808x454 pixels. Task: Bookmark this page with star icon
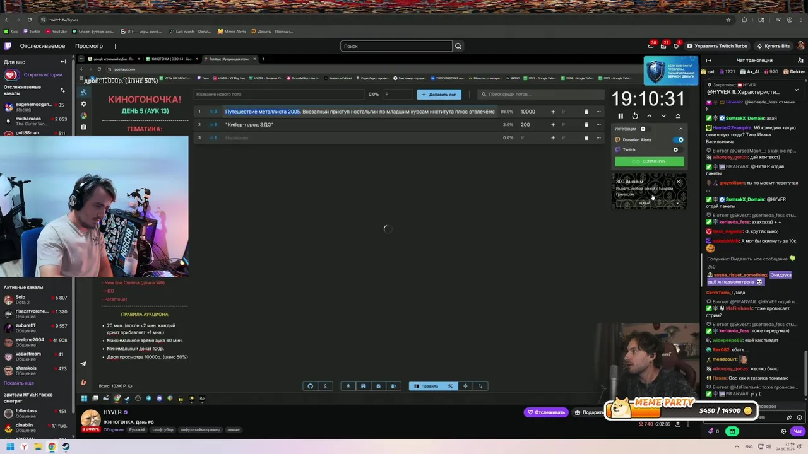pos(728,20)
